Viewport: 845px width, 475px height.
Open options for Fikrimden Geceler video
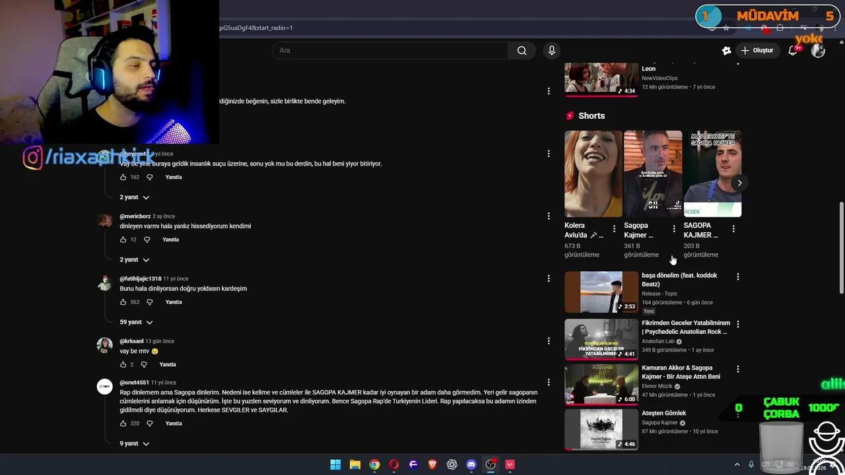tap(737, 324)
